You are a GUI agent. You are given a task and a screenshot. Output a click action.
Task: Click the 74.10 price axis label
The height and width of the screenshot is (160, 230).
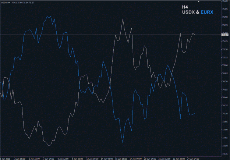pyautogui.click(x=224, y=114)
